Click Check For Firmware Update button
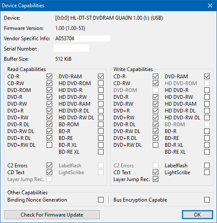Screen dimensions: 217x223 click(x=52, y=214)
